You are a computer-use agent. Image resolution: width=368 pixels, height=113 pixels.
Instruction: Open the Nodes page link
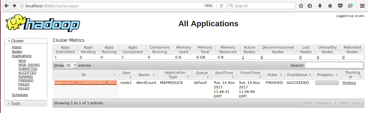(x=17, y=52)
